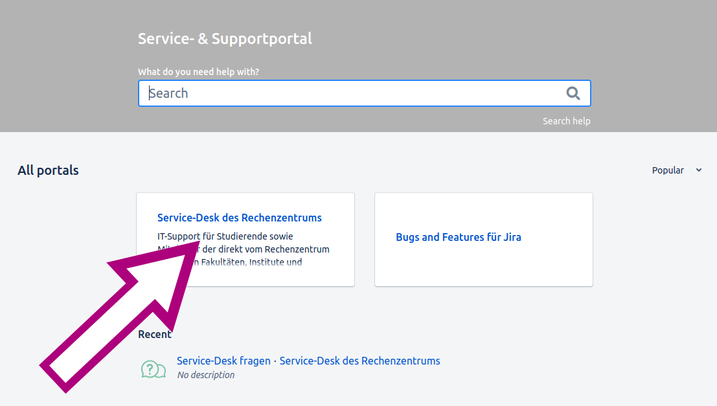Click empty area of Bugs and Features card
The image size is (717, 406).
point(483,269)
